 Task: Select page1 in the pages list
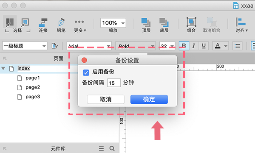tap(33, 78)
